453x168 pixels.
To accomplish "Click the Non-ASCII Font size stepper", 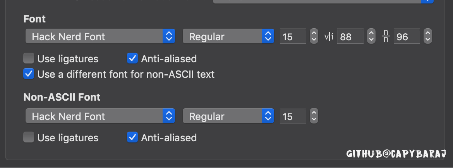I will (x=314, y=116).
